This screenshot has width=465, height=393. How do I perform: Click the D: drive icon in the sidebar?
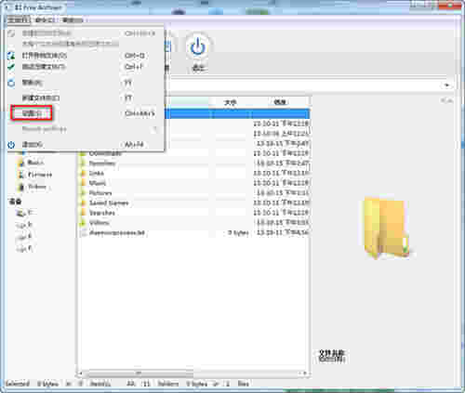pyautogui.click(x=21, y=225)
